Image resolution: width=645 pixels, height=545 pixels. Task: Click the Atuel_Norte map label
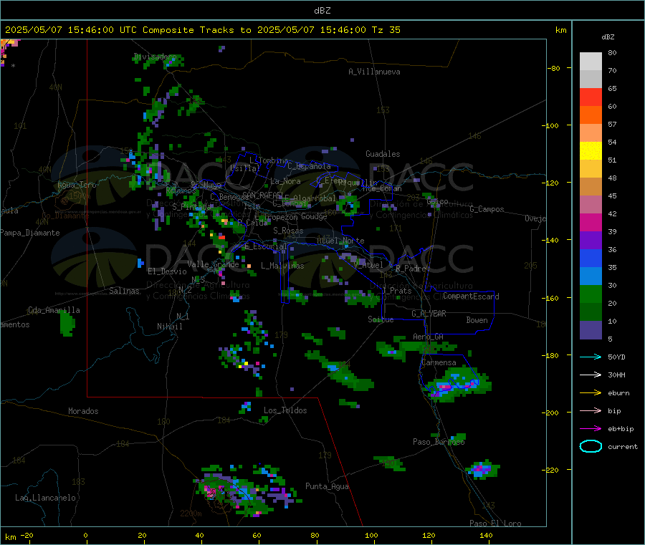coord(340,241)
